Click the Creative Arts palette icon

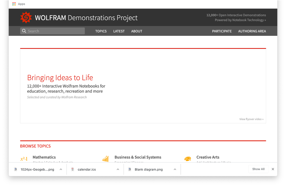coord(188,159)
